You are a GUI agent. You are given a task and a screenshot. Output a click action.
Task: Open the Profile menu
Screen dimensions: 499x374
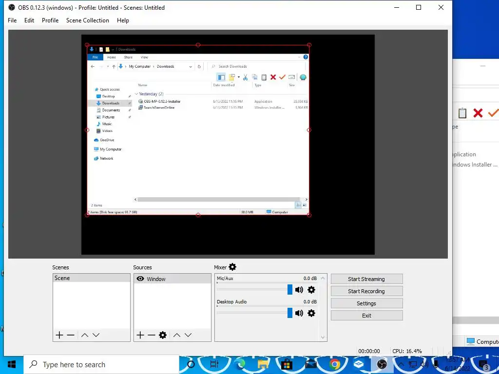point(50,20)
